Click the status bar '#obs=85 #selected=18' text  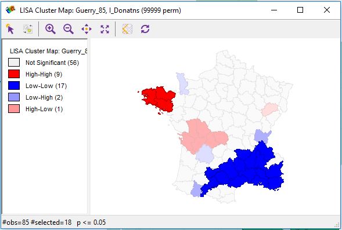tap(37, 222)
